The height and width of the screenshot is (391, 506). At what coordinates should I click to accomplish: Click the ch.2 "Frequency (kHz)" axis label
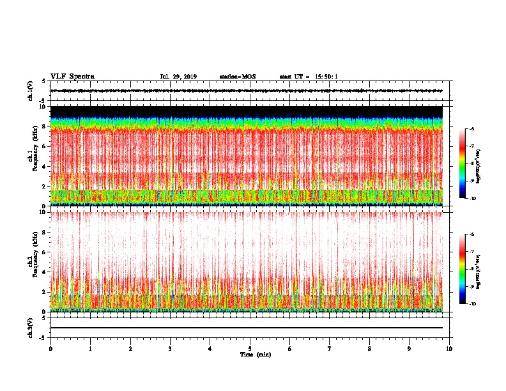[x=35, y=255]
